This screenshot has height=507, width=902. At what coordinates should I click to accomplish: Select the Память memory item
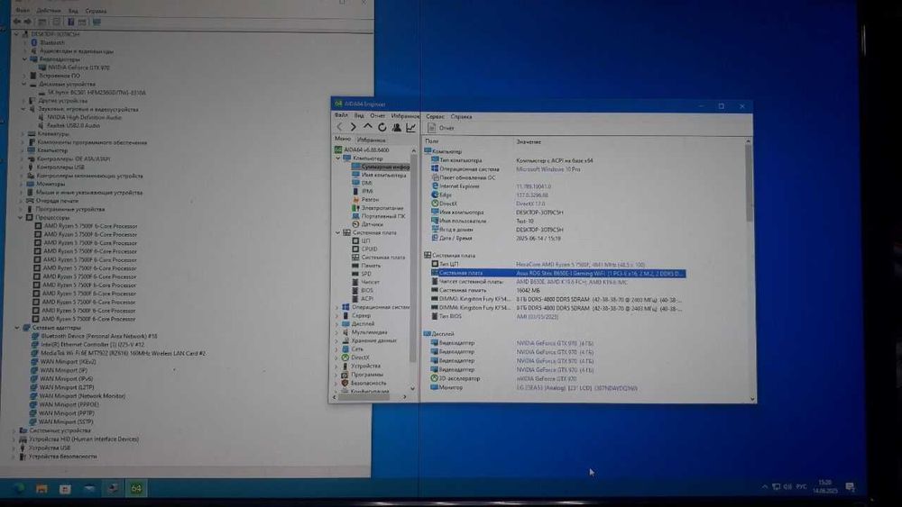[x=366, y=266]
